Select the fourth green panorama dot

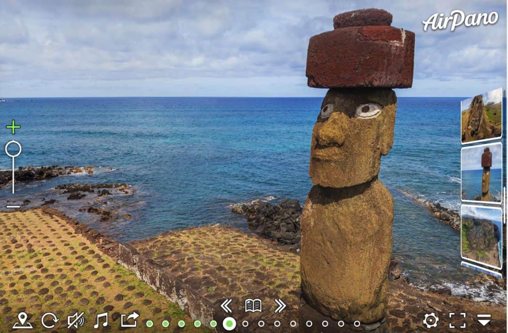(197, 324)
